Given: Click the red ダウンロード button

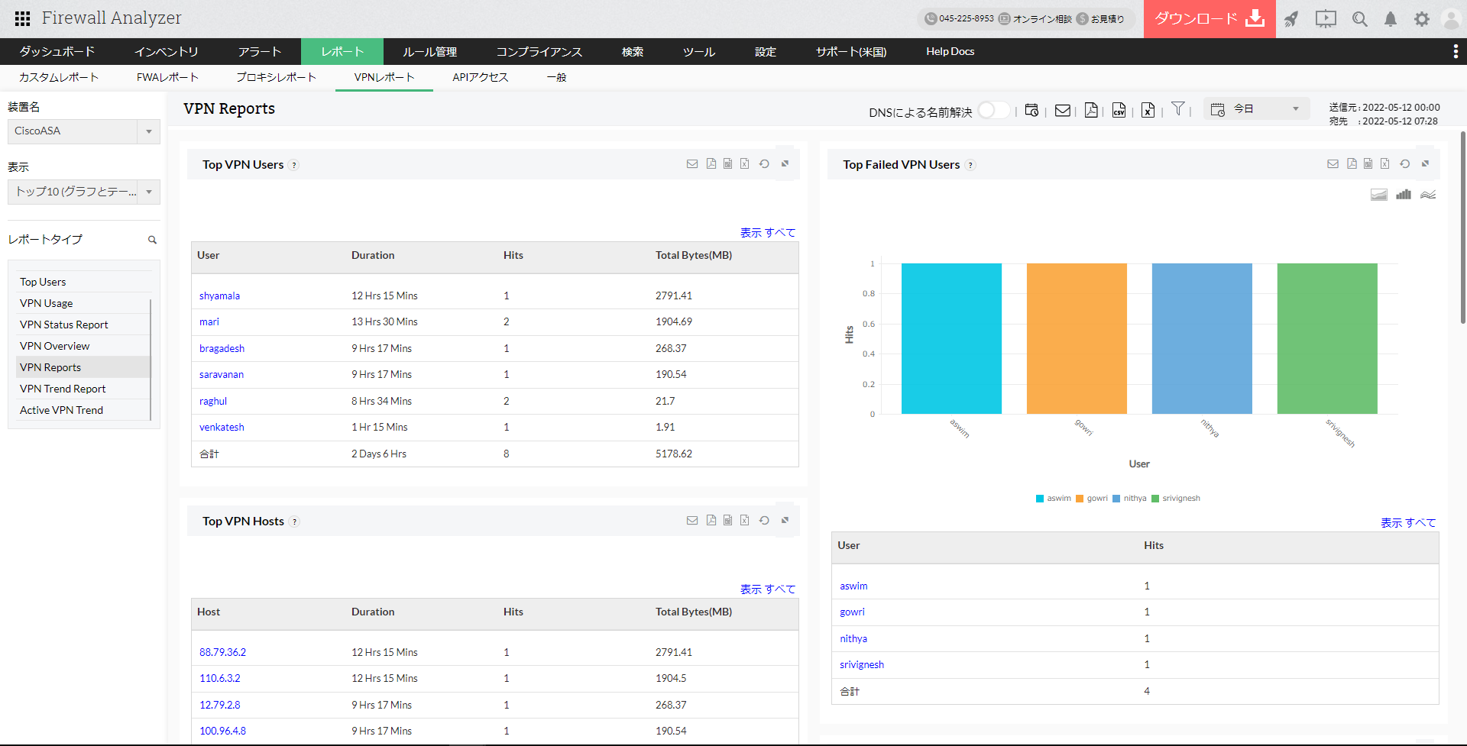Looking at the screenshot, I should click(x=1209, y=19).
